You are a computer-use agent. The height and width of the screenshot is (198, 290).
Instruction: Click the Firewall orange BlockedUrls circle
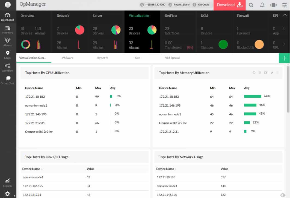point(259,45)
